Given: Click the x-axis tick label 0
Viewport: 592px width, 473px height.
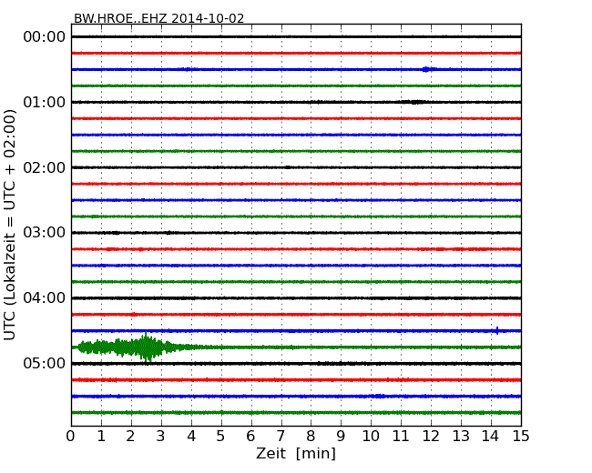Looking at the screenshot, I should (71, 437).
